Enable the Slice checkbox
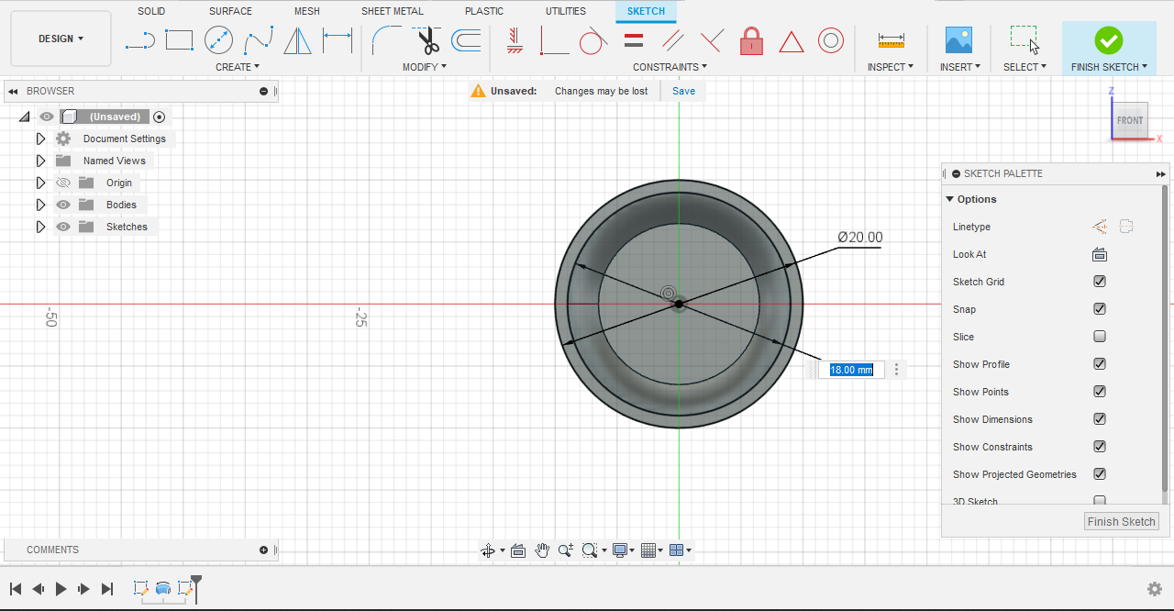The width and height of the screenshot is (1174, 611). pos(1100,337)
